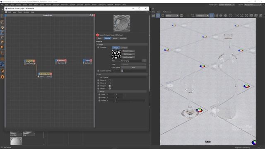Image resolution: width=265 pixels, height=149 pixels.
Task: Open the RenderView File menu
Action: [x=154, y=12]
